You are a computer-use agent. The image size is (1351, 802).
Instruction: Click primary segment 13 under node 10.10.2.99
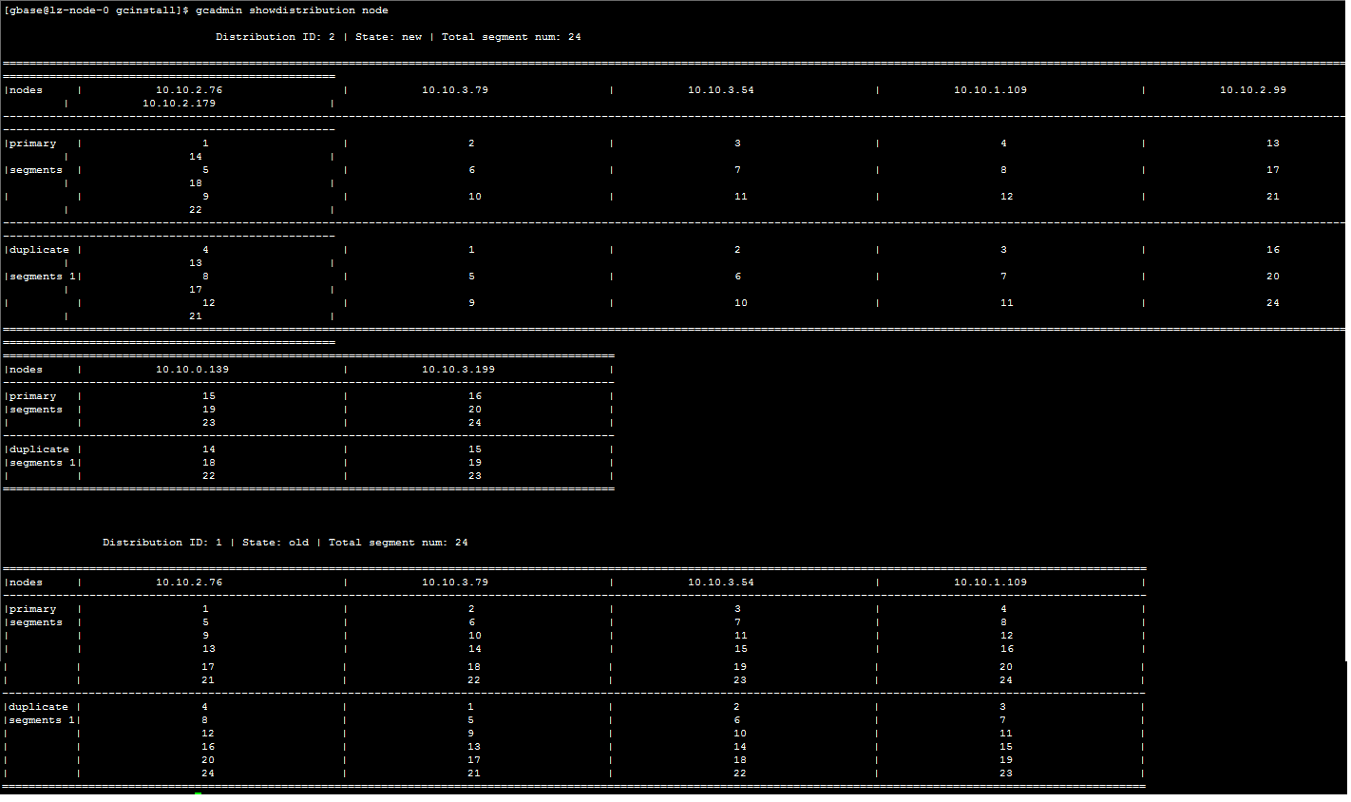pos(1272,143)
